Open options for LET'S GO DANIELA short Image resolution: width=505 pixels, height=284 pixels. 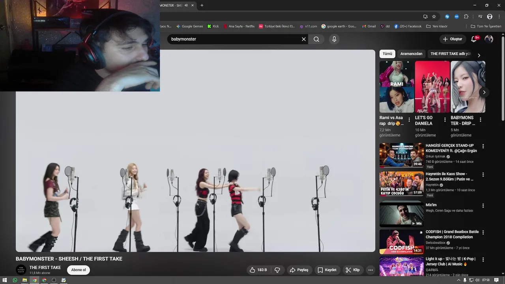click(445, 120)
